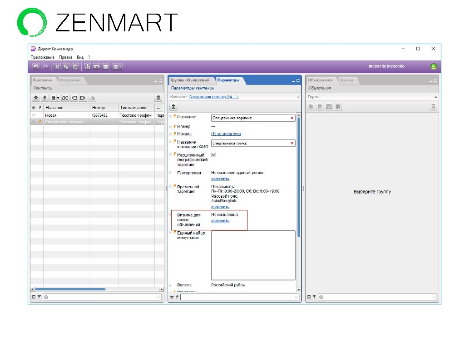Click изменить link under Визитка для новых объявлений

point(220,221)
